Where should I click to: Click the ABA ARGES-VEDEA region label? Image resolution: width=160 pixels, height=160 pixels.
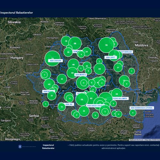[x=95, y=106]
